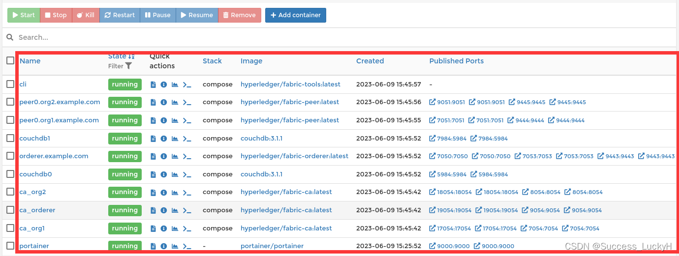The image size is (679, 256).
Task: Open first 18054:18054 port link of ca_org2
Action: coord(451,192)
